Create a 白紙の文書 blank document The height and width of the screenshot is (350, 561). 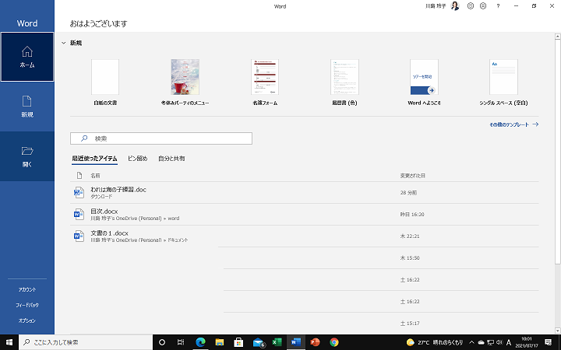click(105, 82)
